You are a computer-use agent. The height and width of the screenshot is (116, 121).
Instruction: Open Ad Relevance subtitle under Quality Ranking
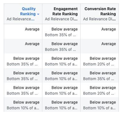pyautogui.click(x=21, y=19)
